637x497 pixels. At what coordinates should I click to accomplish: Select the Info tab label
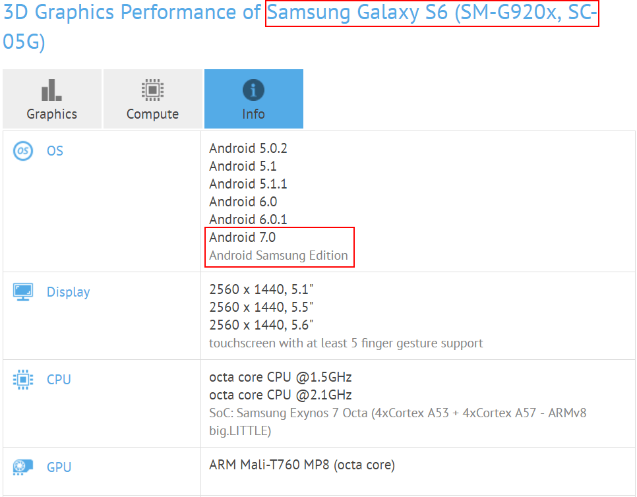click(253, 113)
